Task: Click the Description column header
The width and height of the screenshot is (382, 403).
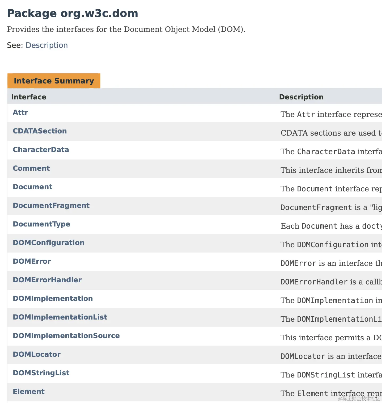Action: pyautogui.click(x=301, y=97)
